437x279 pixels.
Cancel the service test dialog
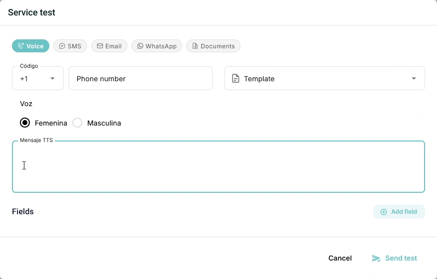[x=340, y=259]
